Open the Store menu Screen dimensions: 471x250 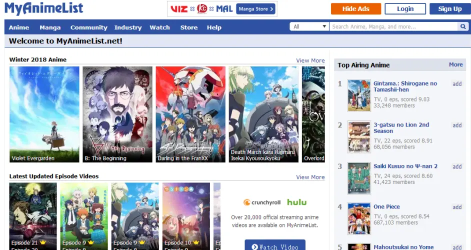click(x=189, y=27)
